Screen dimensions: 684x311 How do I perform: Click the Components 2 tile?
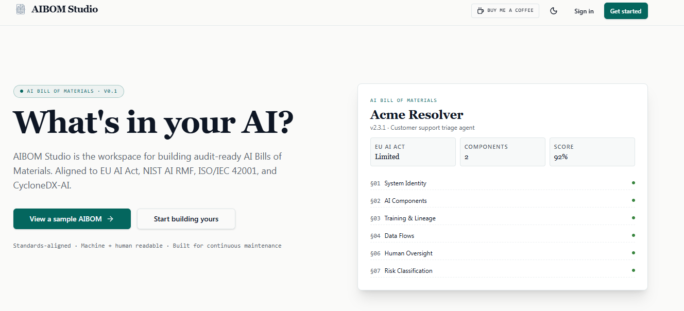click(x=503, y=152)
